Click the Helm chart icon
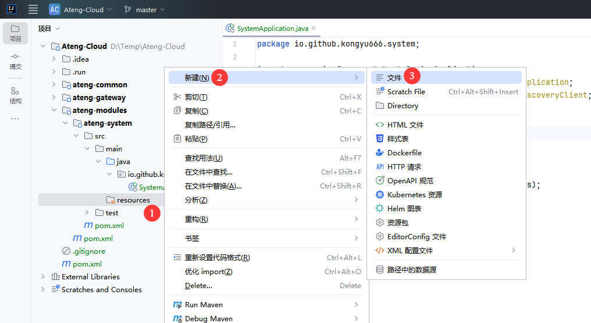 [380, 208]
